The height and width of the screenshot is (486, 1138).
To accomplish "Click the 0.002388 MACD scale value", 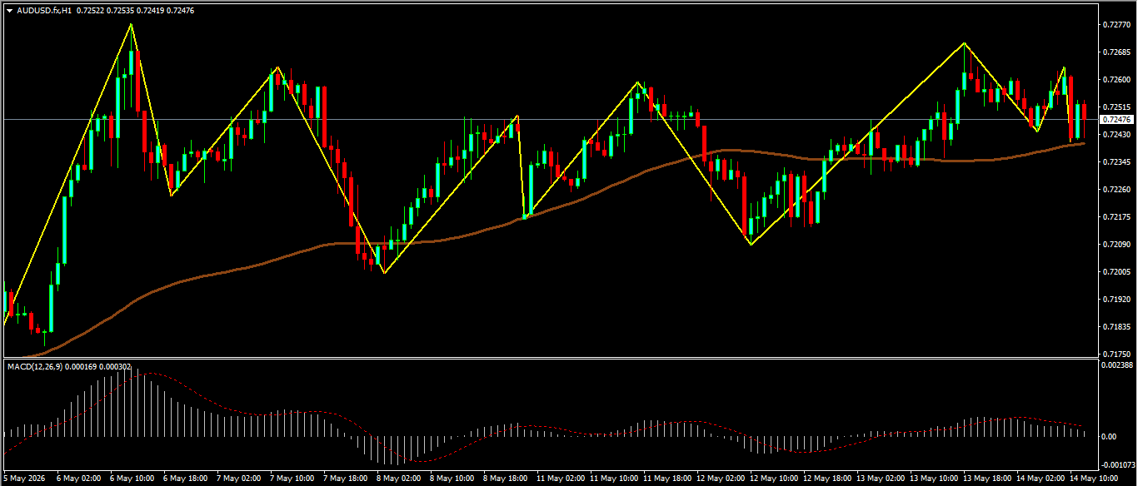I will 1116,365.
